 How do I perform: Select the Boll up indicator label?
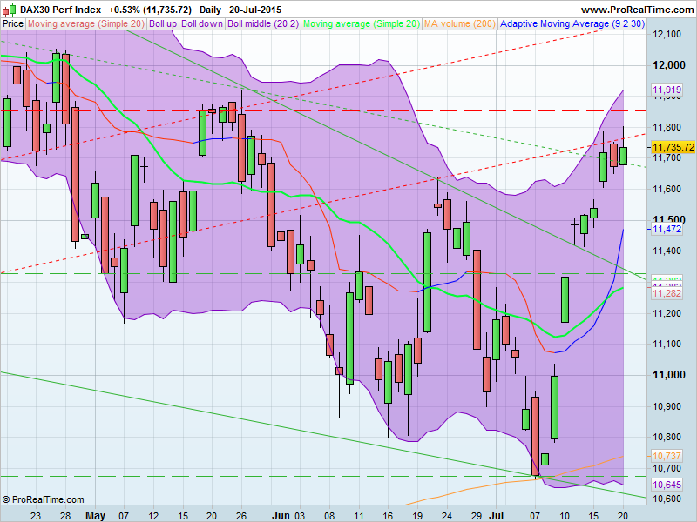coord(163,24)
